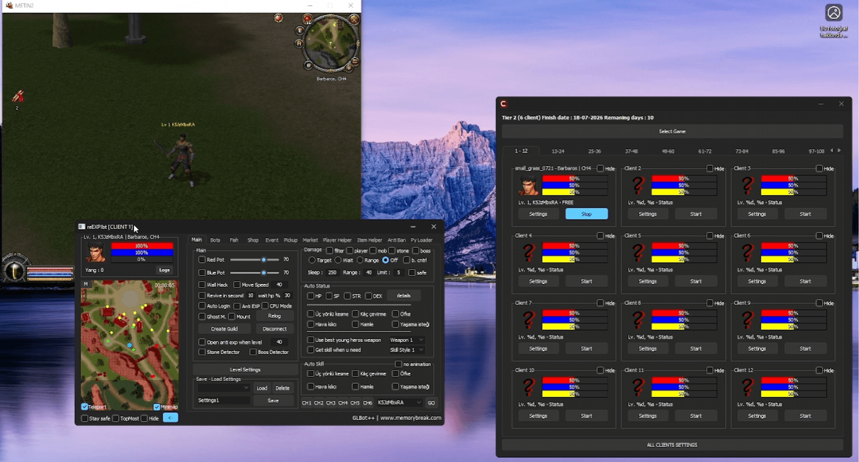Click the character portrait in reEXPlbt window
The width and height of the screenshot is (859, 462).
(96, 252)
